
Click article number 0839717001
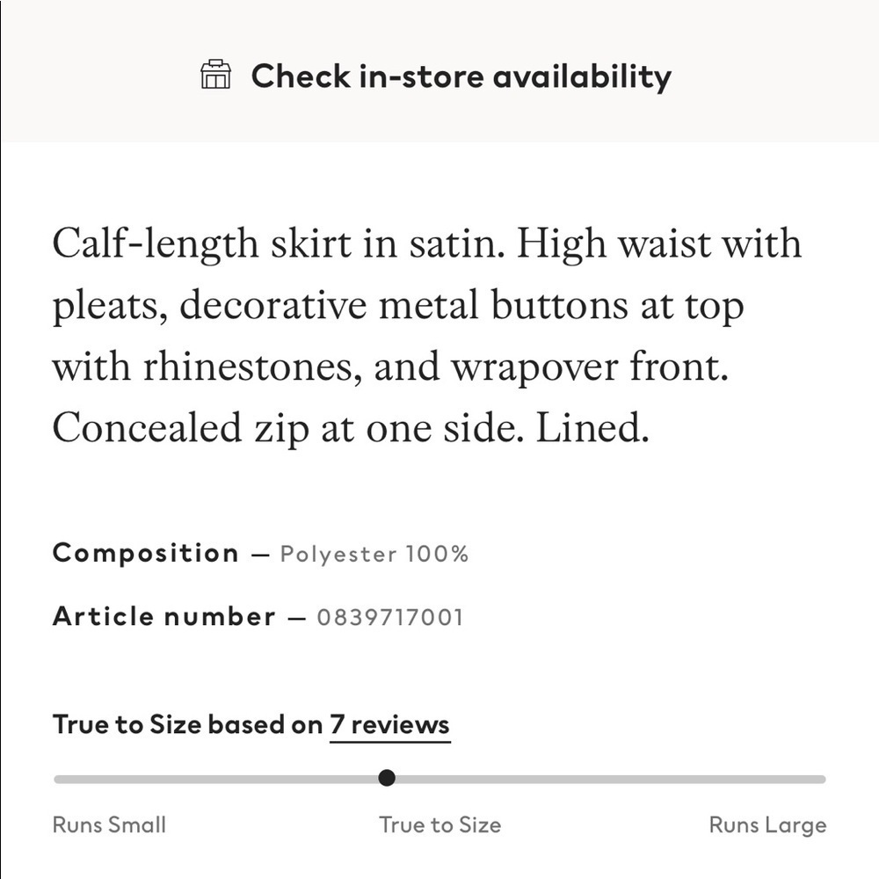tap(390, 617)
